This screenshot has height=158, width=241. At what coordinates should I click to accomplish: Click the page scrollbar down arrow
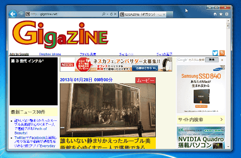point(228,147)
